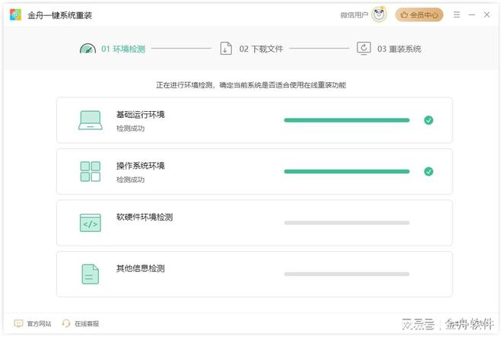Click the 正在进行环境检测 description text
502x337 pixels.
[251, 85]
